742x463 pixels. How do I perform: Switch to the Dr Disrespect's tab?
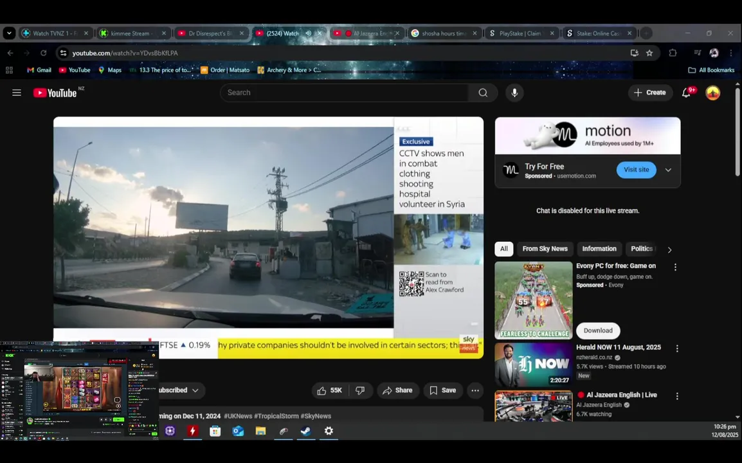coord(211,33)
